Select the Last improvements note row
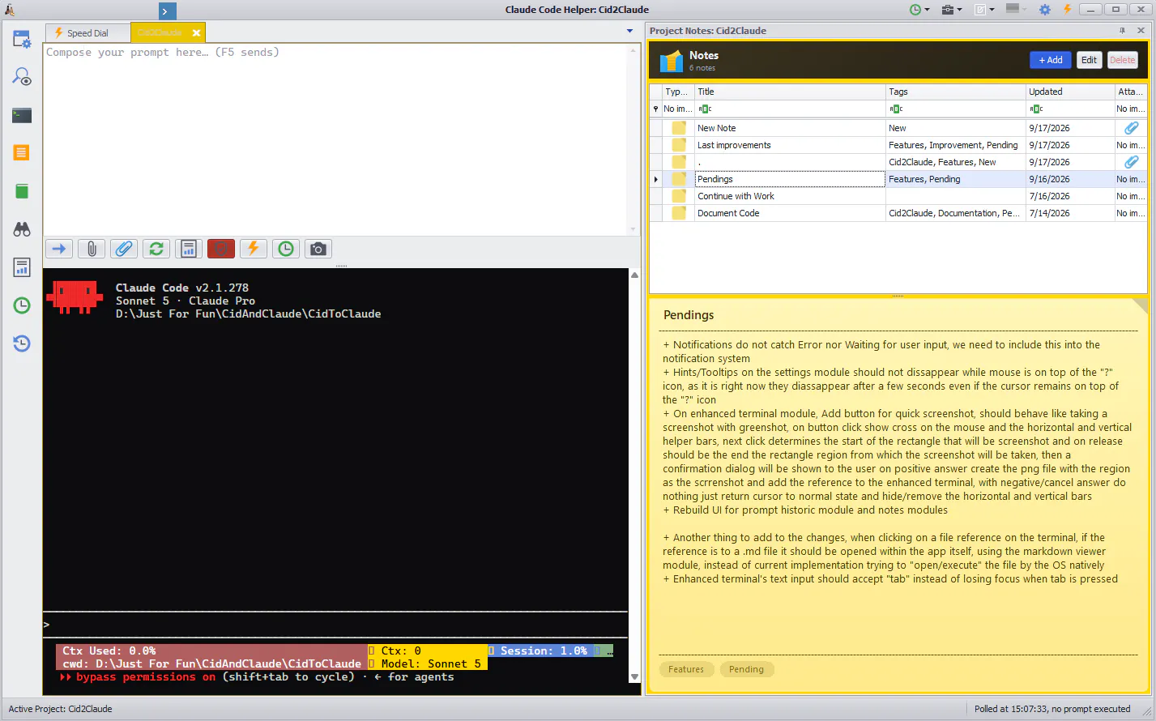The image size is (1156, 721). pos(898,145)
